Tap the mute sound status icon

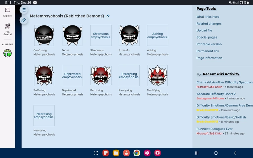coord(230,2)
